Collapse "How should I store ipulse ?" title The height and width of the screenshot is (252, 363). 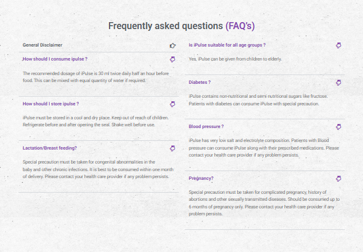[50, 104]
